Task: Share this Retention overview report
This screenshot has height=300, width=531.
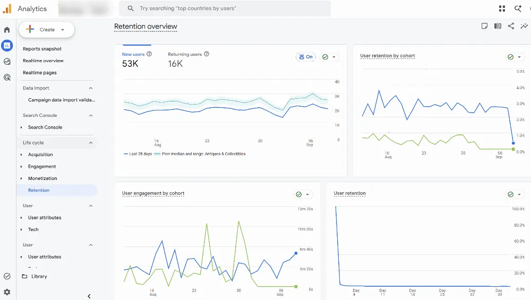Action: pos(511,26)
